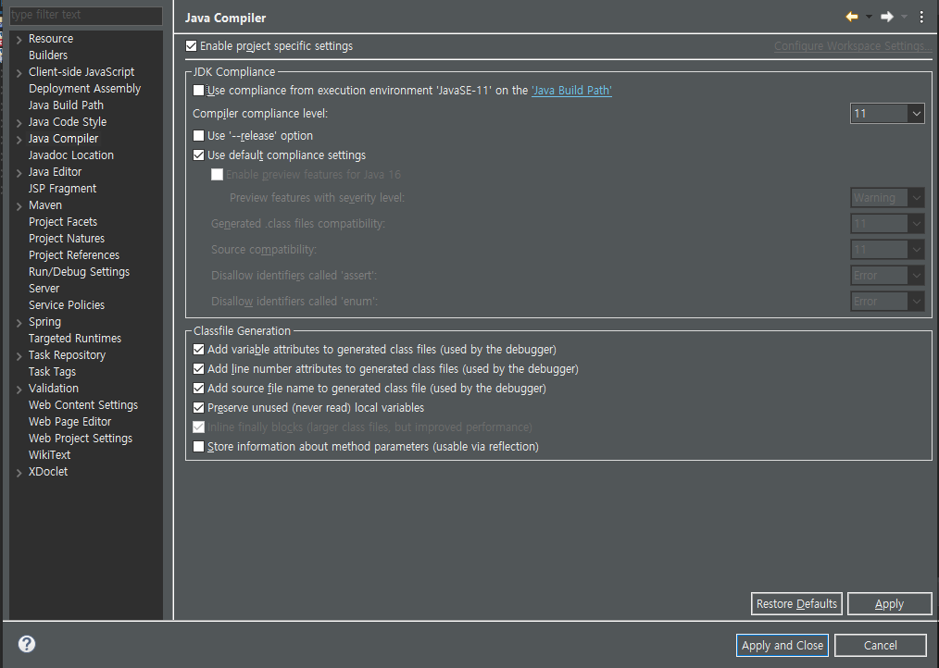Image resolution: width=939 pixels, height=668 pixels.
Task: Select Project References page
Action: point(74,255)
